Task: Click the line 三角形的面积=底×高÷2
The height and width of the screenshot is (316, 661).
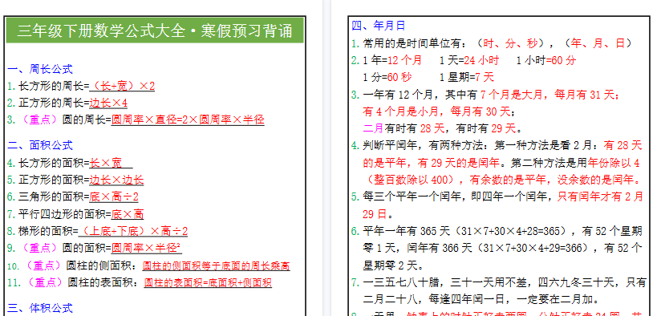Action: tap(73, 196)
